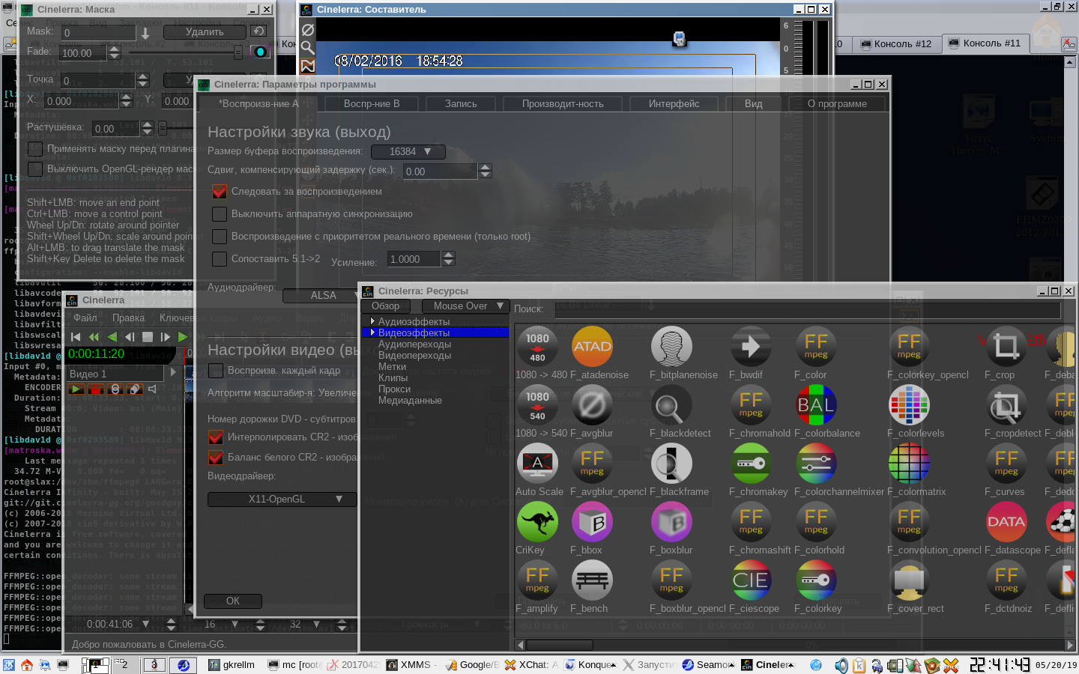Enable 'Сопоставить 5.1->2' checkbox

(x=220, y=259)
